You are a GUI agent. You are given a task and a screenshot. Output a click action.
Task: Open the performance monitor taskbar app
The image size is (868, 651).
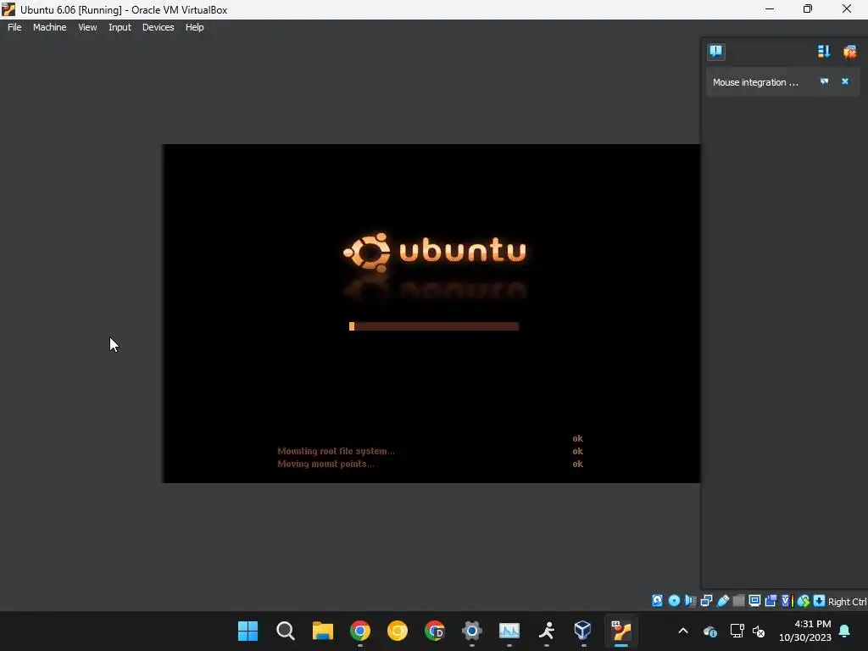click(509, 631)
